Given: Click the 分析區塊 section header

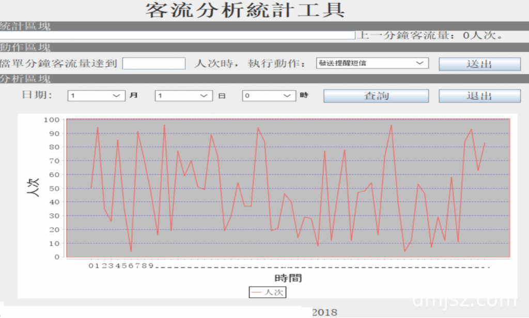Looking at the screenshot, I should click(26, 79).
